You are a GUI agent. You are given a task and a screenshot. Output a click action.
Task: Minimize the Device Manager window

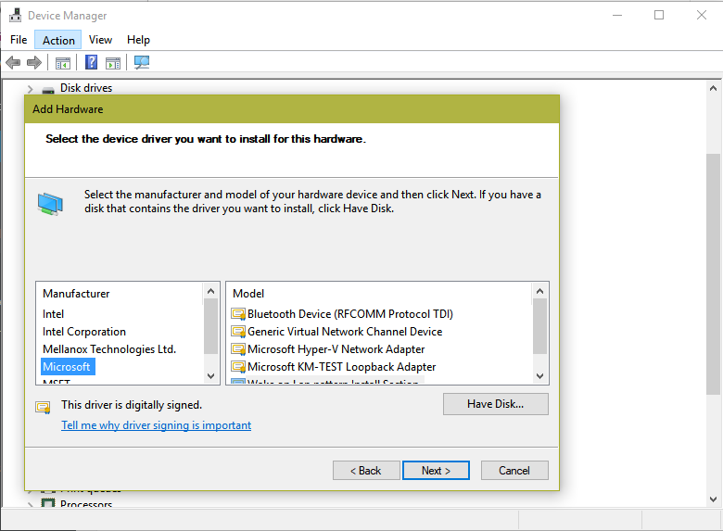pos(617,15)
